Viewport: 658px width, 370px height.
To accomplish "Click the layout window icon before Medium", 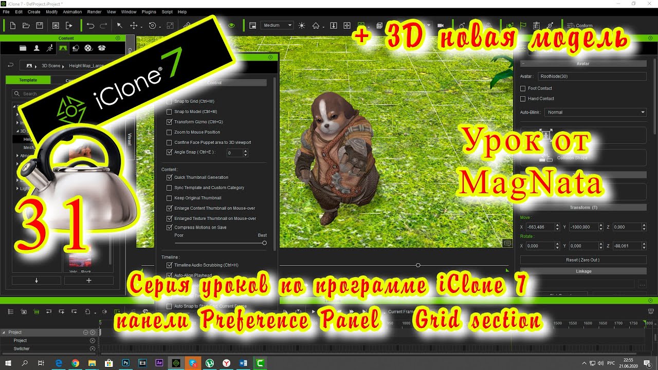I will coord(252,25).
